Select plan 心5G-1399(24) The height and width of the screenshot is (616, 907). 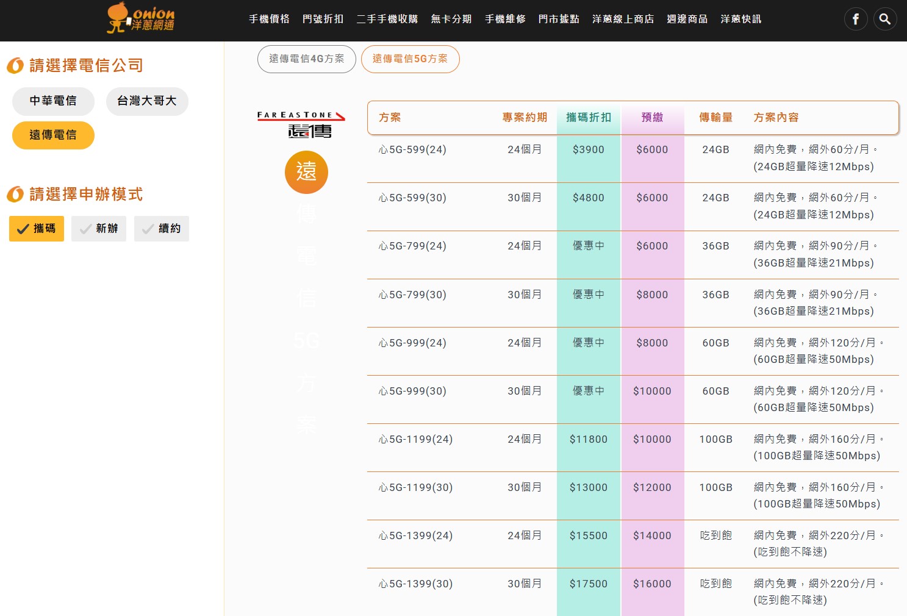[415, 535]
